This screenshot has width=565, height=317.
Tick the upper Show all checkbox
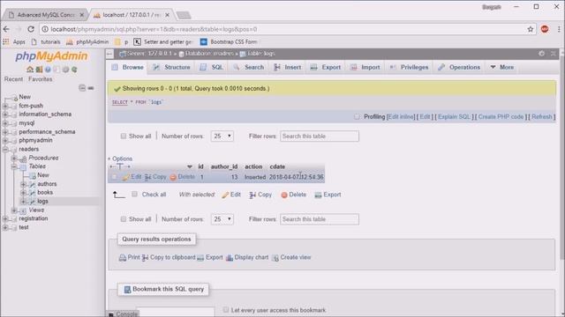(x=124, y=136)
